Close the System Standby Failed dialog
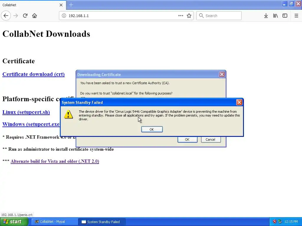 tap(239, 102)
